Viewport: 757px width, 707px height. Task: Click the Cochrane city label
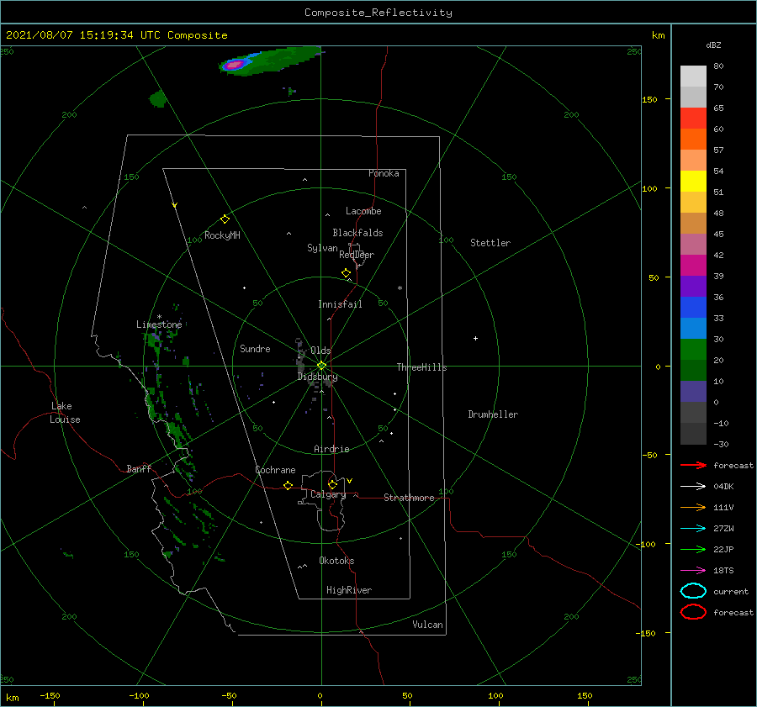point(275,470)
